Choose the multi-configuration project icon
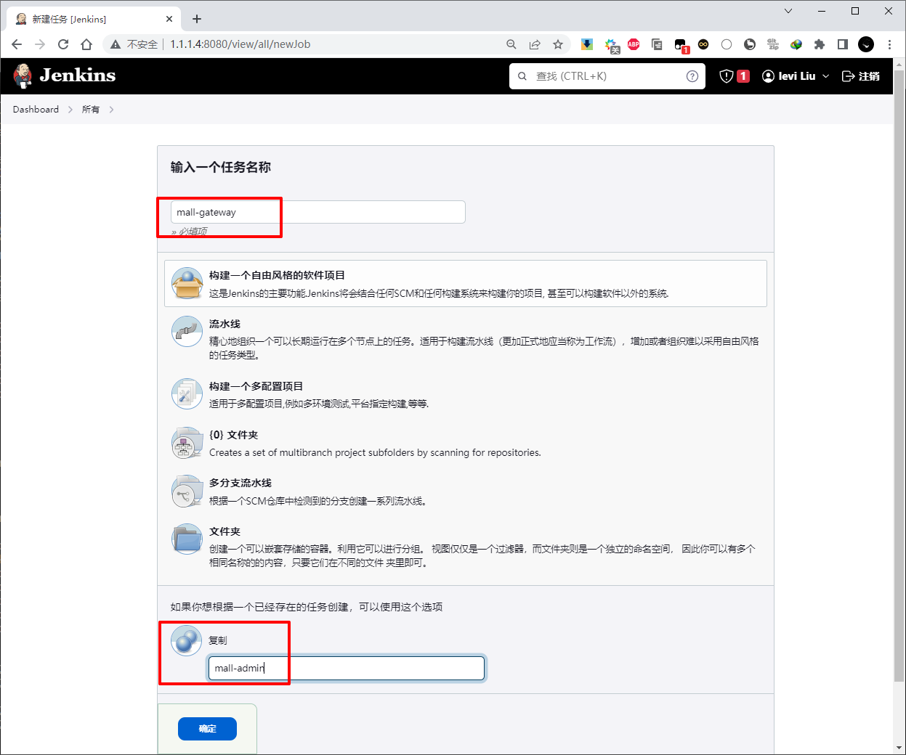906x755 pixels. click(x=187, y=394)
